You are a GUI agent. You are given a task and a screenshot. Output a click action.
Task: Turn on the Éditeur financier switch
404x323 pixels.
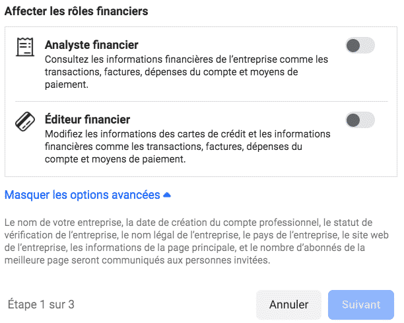(x=360, y=120)
